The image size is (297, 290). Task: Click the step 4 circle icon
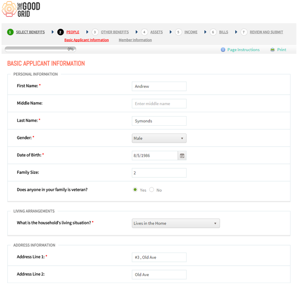pyautogui.click(x=144, y=32)
